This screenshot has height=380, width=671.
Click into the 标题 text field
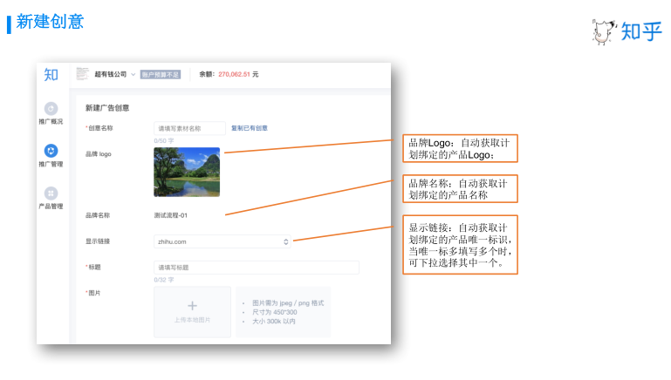(x=256, y=268)
